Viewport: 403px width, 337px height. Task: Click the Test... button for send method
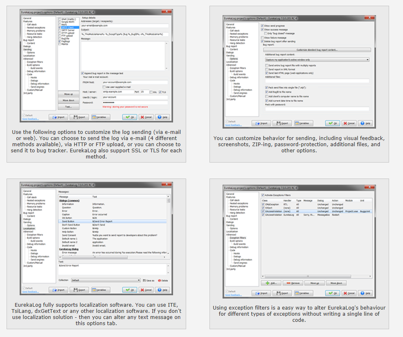click(x=68, y=106)
